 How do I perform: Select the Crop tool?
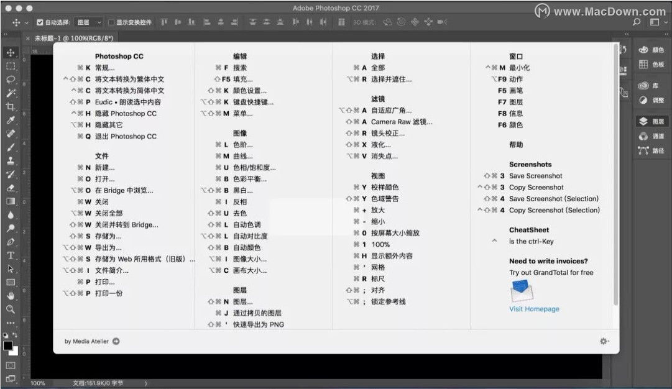[x=11, y=107]
